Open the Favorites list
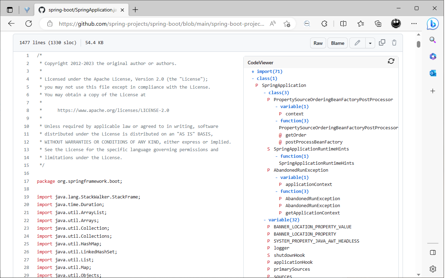 coord(361,24)
